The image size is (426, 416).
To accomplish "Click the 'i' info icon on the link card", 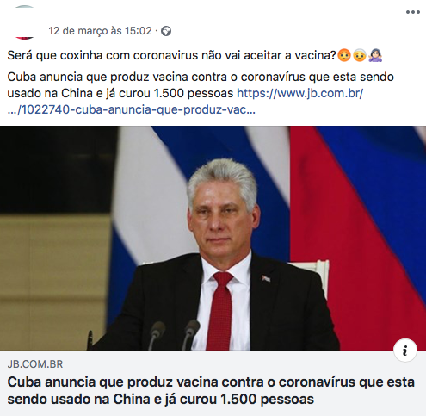I will click(405, 351).
